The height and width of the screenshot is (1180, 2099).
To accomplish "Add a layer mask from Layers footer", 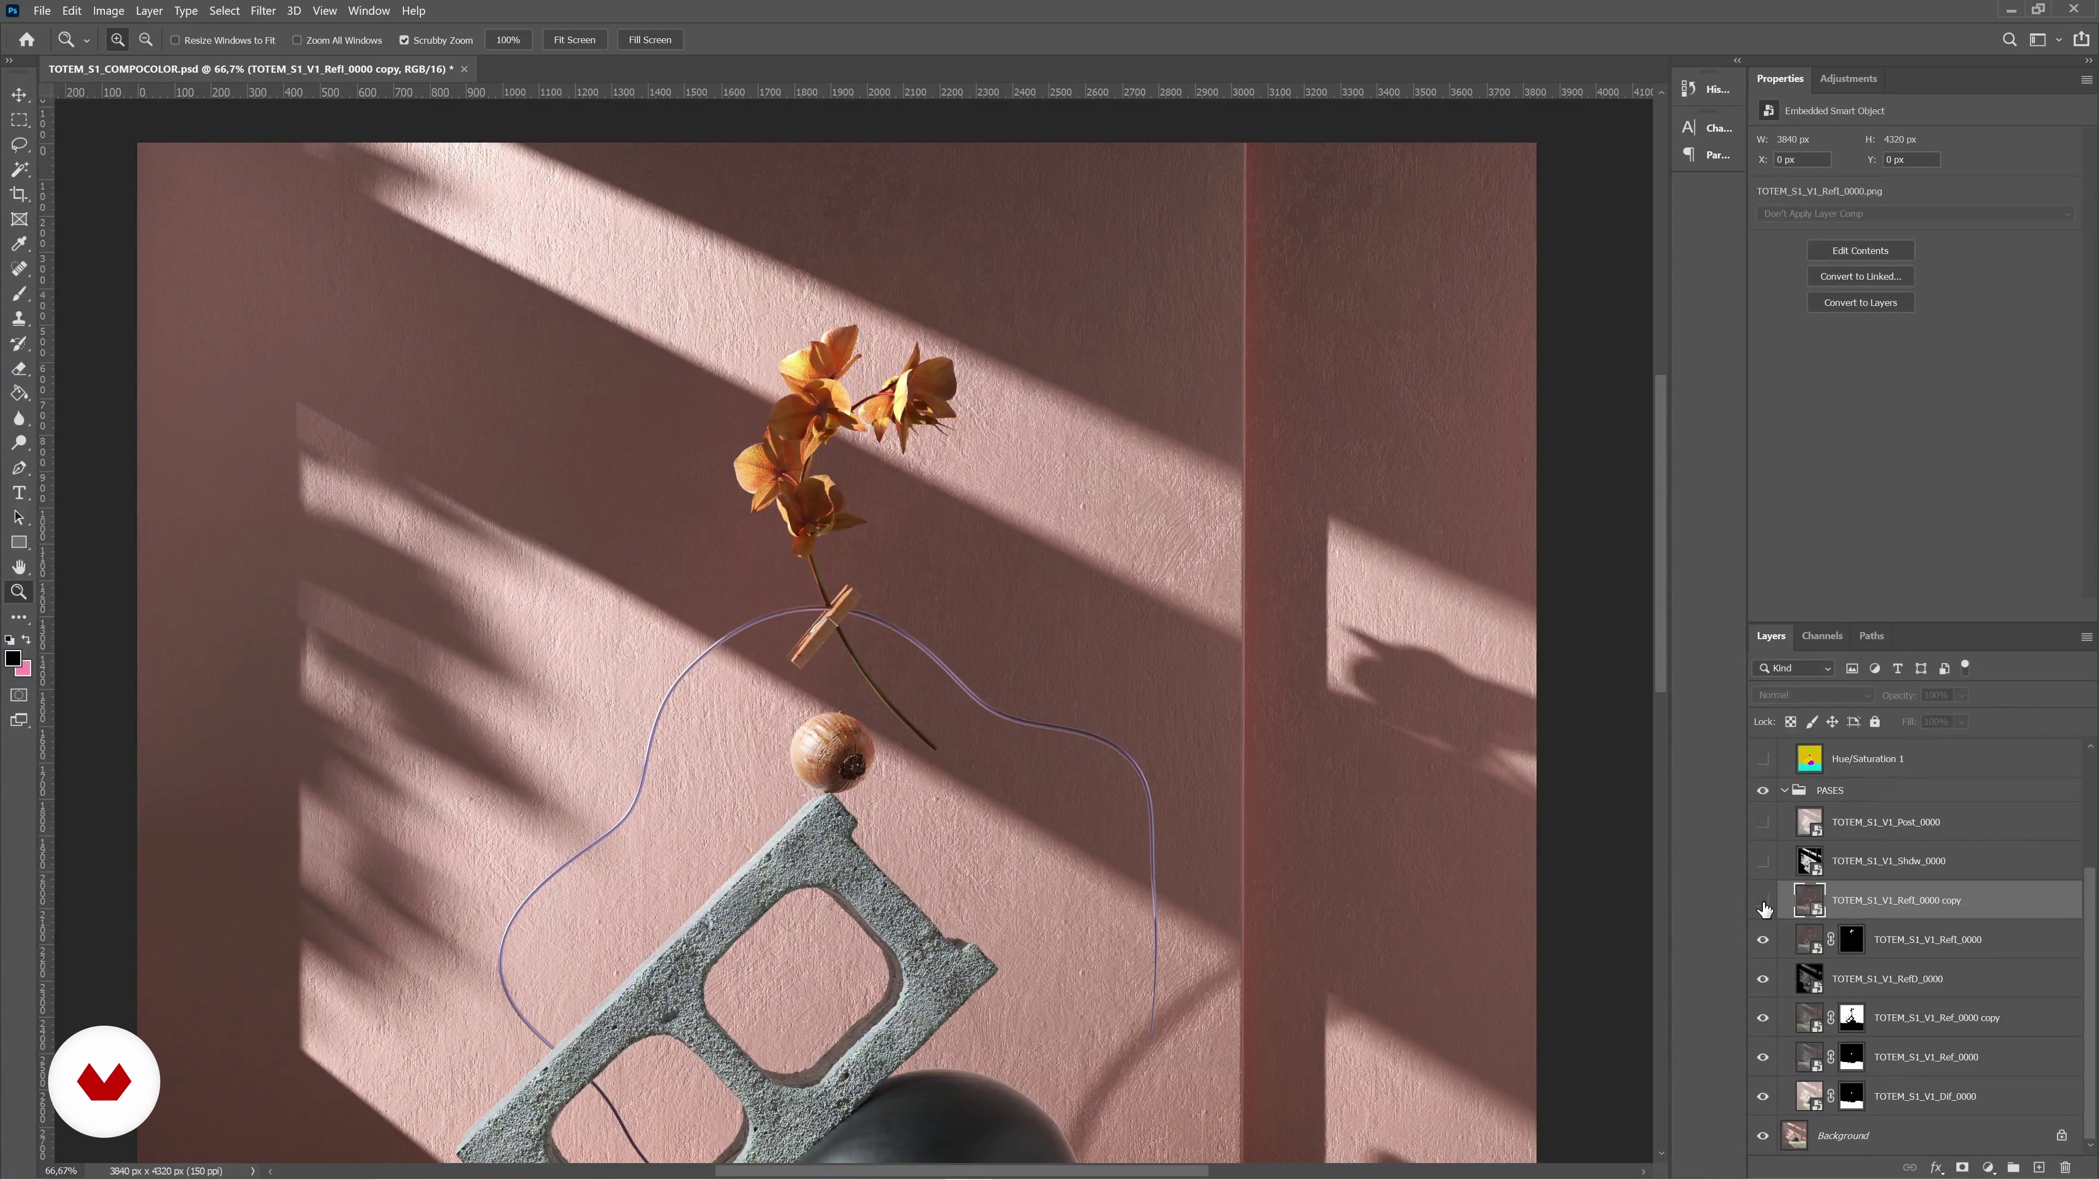I will coord(1962,1168).
